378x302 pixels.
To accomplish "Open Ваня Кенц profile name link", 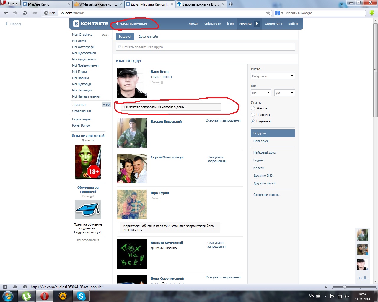I will 160,72.
